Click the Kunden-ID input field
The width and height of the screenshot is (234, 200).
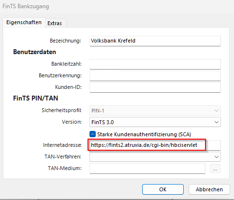point(155,87)
